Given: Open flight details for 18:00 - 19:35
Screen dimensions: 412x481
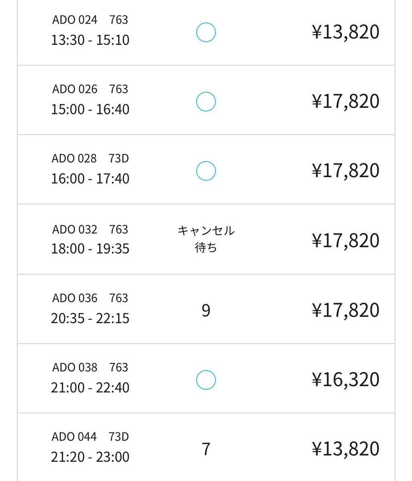Looking at the screenshot, I should coord(90,249).
